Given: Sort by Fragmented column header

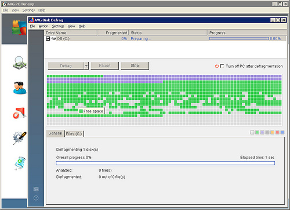Looking at the screenshot, I should [113, 32].
